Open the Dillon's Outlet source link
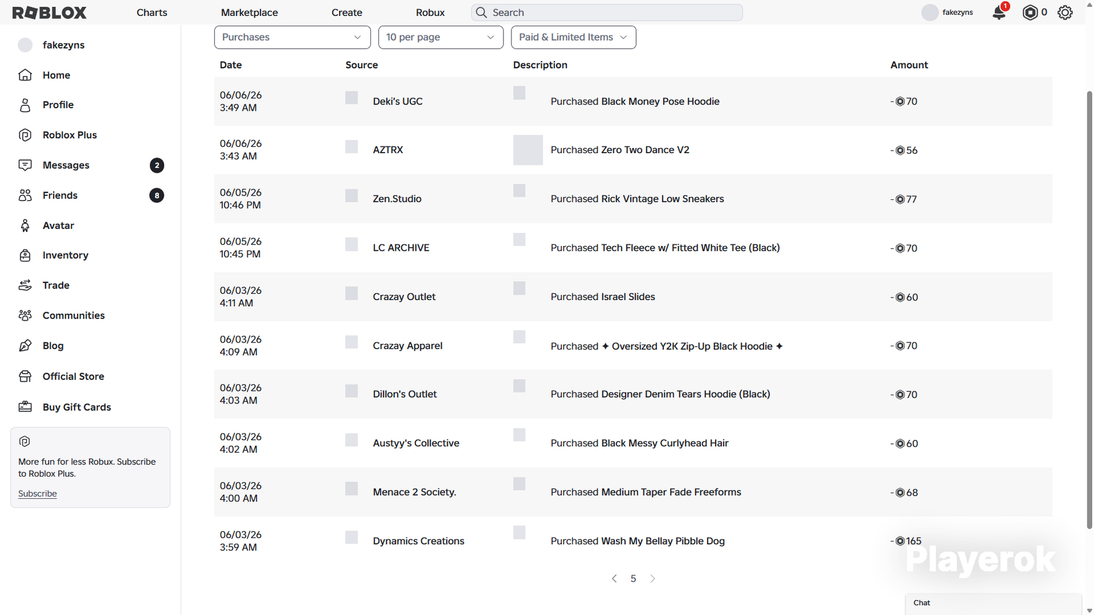The height and width of the screenshot is (615, 1094). click(405, 394)
